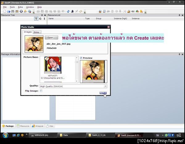185x144 pixels.
Task: Close the Resource Tree panel
Action: [45, 15]
